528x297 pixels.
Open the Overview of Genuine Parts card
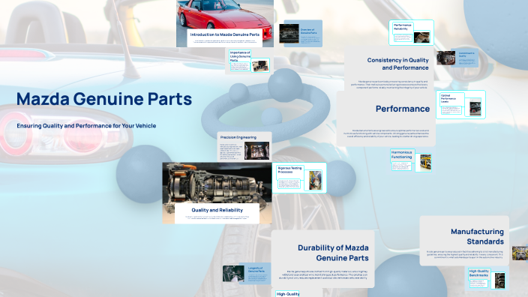301,33
